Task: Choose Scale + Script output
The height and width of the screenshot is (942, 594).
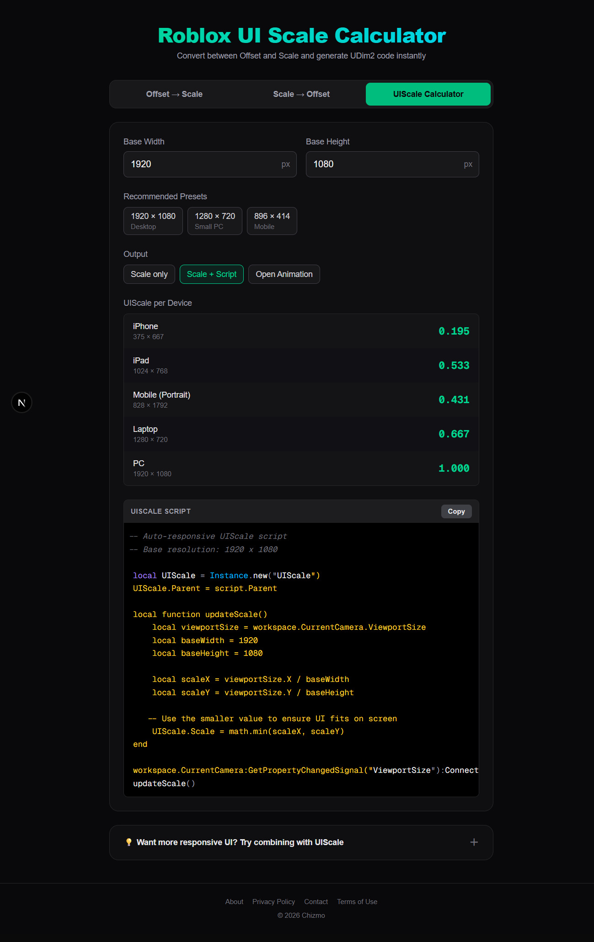Action: 212,274
